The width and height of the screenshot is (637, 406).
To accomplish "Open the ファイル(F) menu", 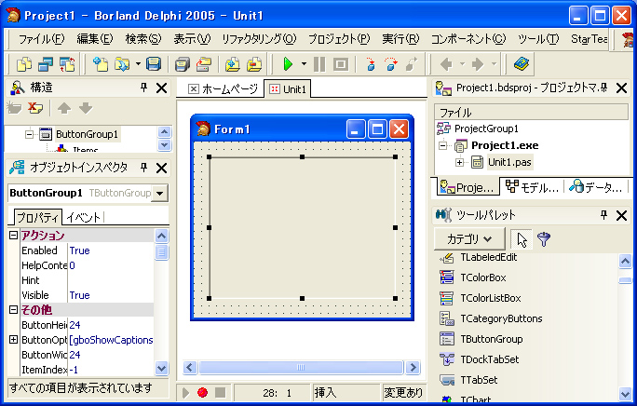I will 41,39.
